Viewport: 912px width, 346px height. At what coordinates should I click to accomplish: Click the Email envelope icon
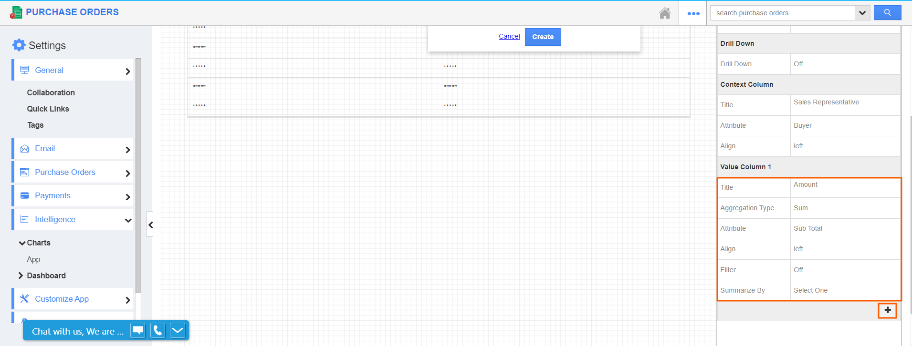[x=24, y=149]
